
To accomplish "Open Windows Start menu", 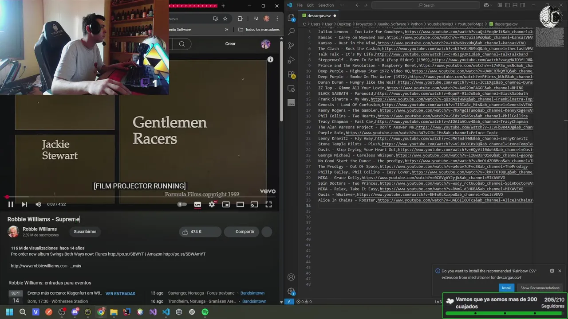I will 9,312.
